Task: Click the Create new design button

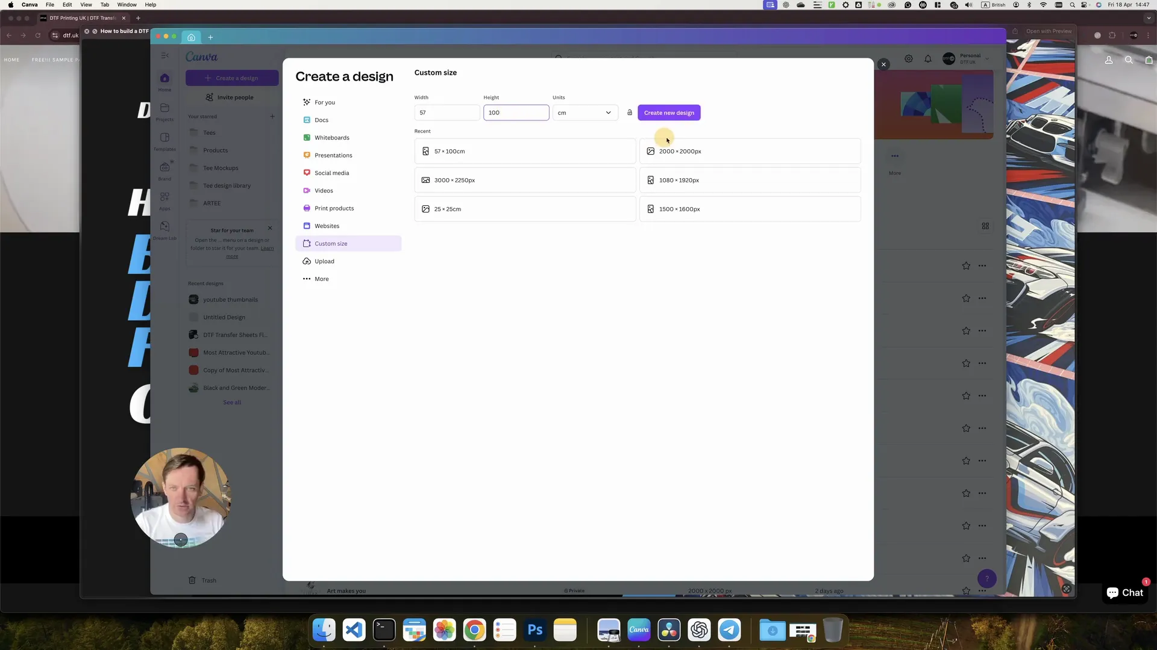Action: (669, 113)
